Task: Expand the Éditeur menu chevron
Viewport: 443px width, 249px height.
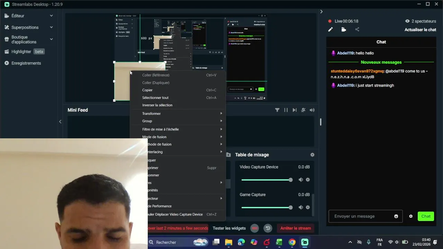Action: [x=51, y=16]
